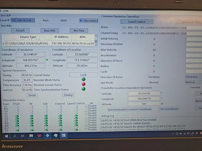Click the taskbar search magnifier icon
Viewport: 202px width, 151px height.
14,135
